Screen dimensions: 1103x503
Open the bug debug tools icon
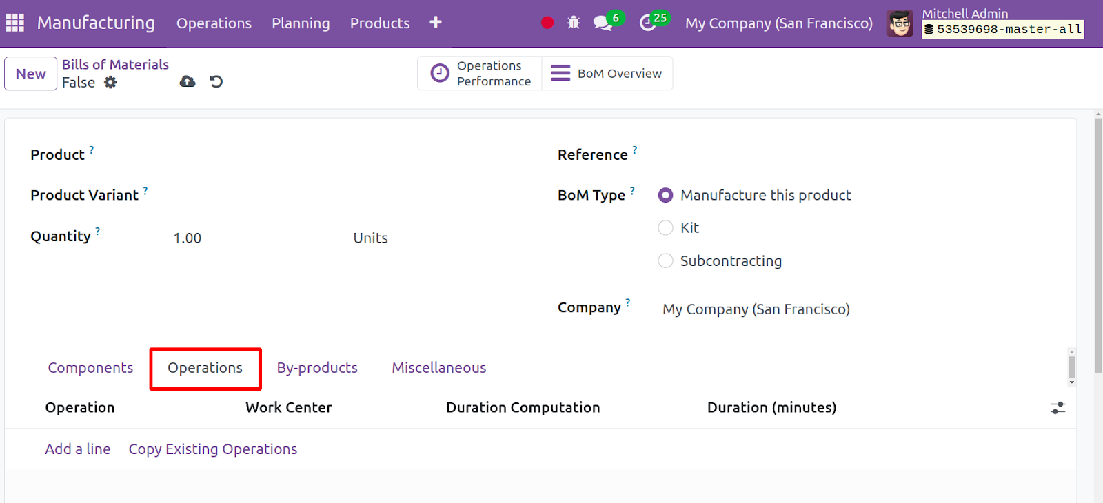(x=574, y=23)
